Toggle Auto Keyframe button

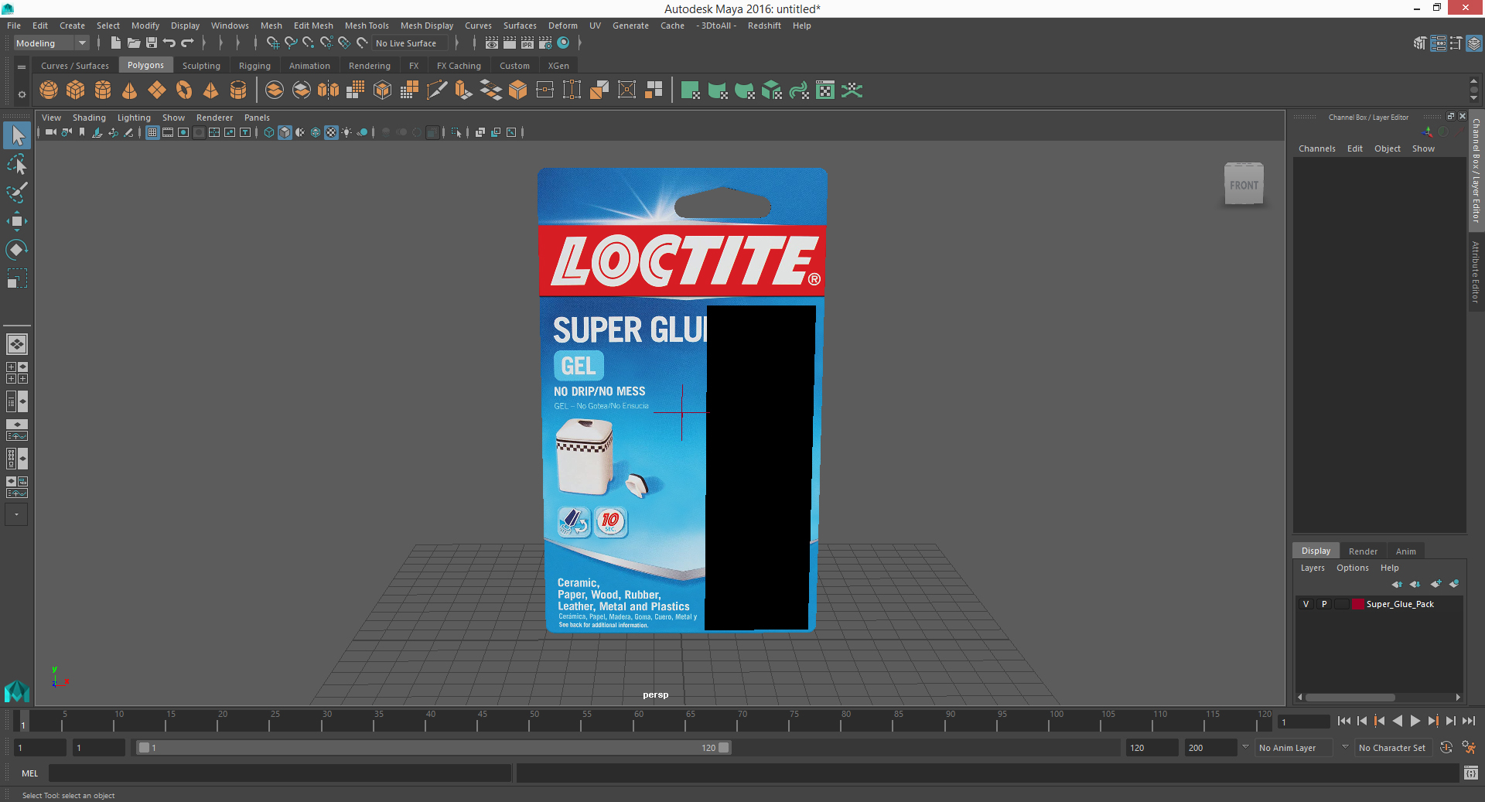coord(1446,747)
